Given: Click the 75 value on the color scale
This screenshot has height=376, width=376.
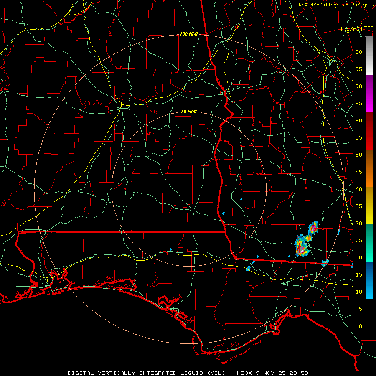Looking at the screenshot, I should [x=359, y=69].
